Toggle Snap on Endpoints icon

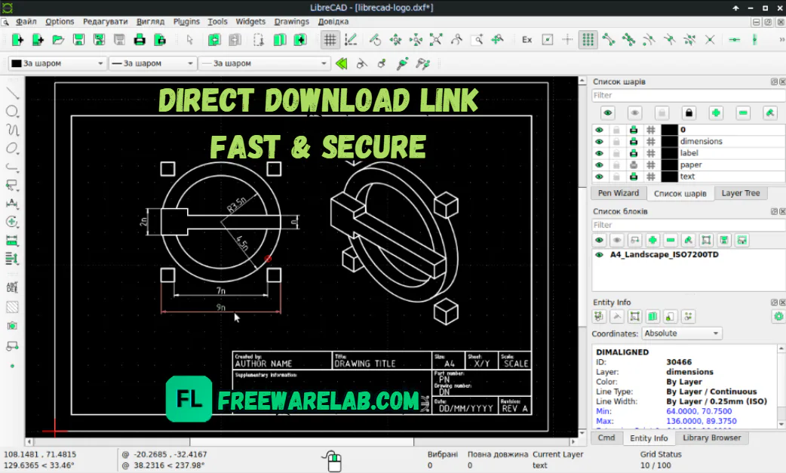609,39
